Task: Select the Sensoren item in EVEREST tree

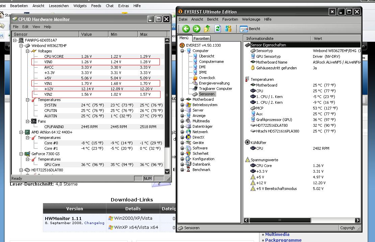Action: pyautogui.click(x=207, y=94)
